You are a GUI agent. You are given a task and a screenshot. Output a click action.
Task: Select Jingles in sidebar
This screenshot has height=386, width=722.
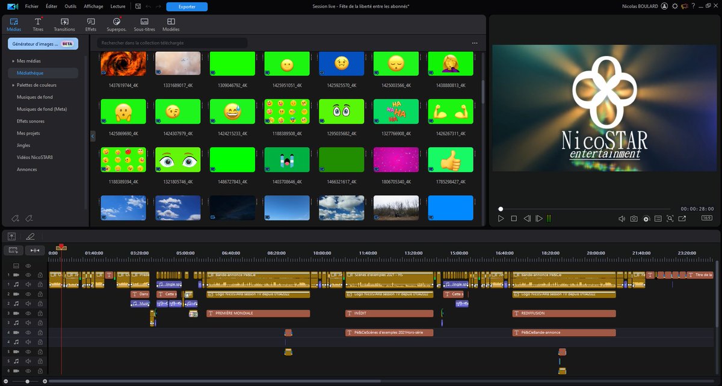[x=23, y=145]
